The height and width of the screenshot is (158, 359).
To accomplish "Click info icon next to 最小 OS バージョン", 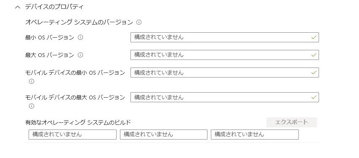I will tap(80, 37).
